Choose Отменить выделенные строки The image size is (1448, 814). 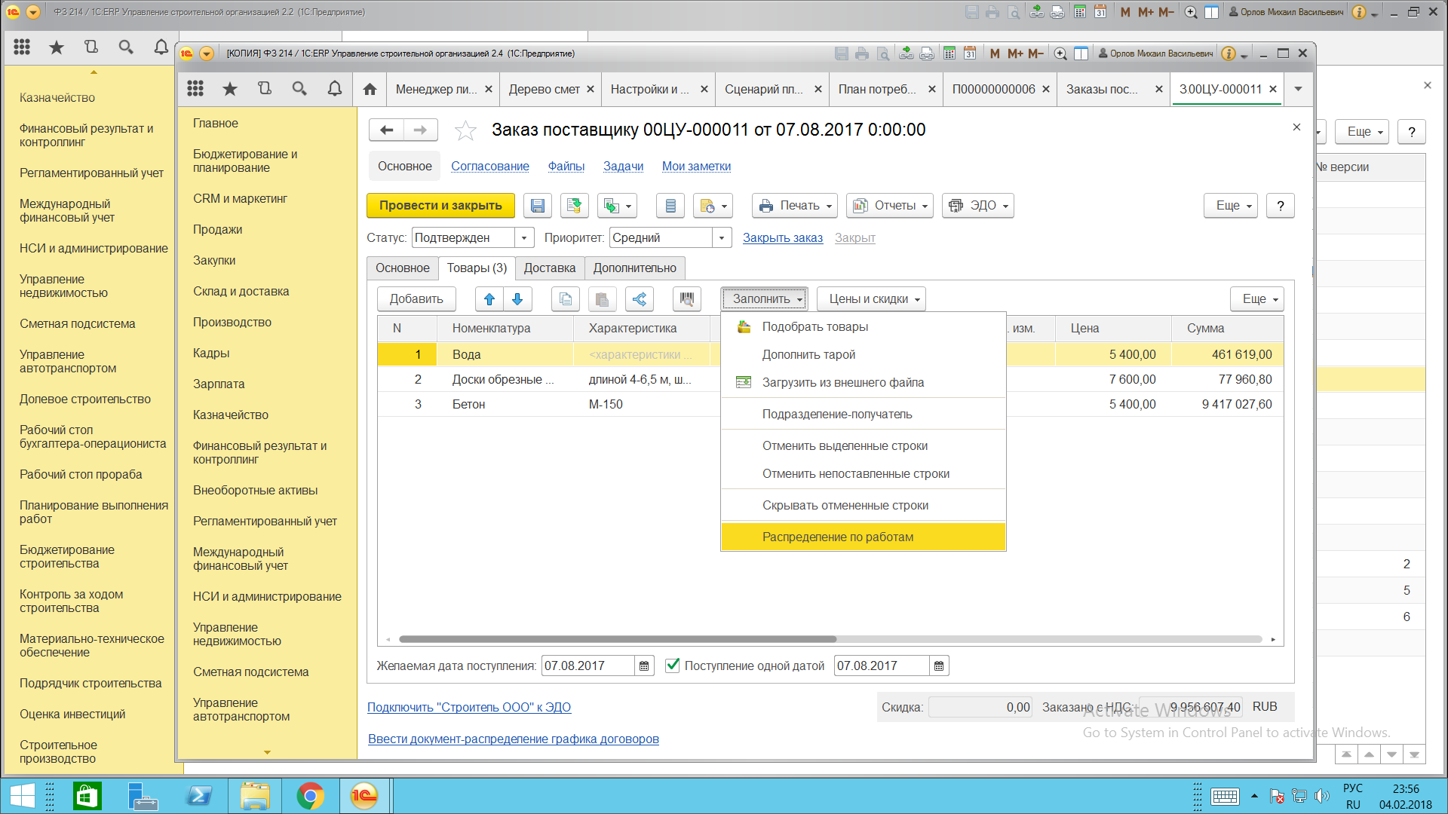click(864, 445)
